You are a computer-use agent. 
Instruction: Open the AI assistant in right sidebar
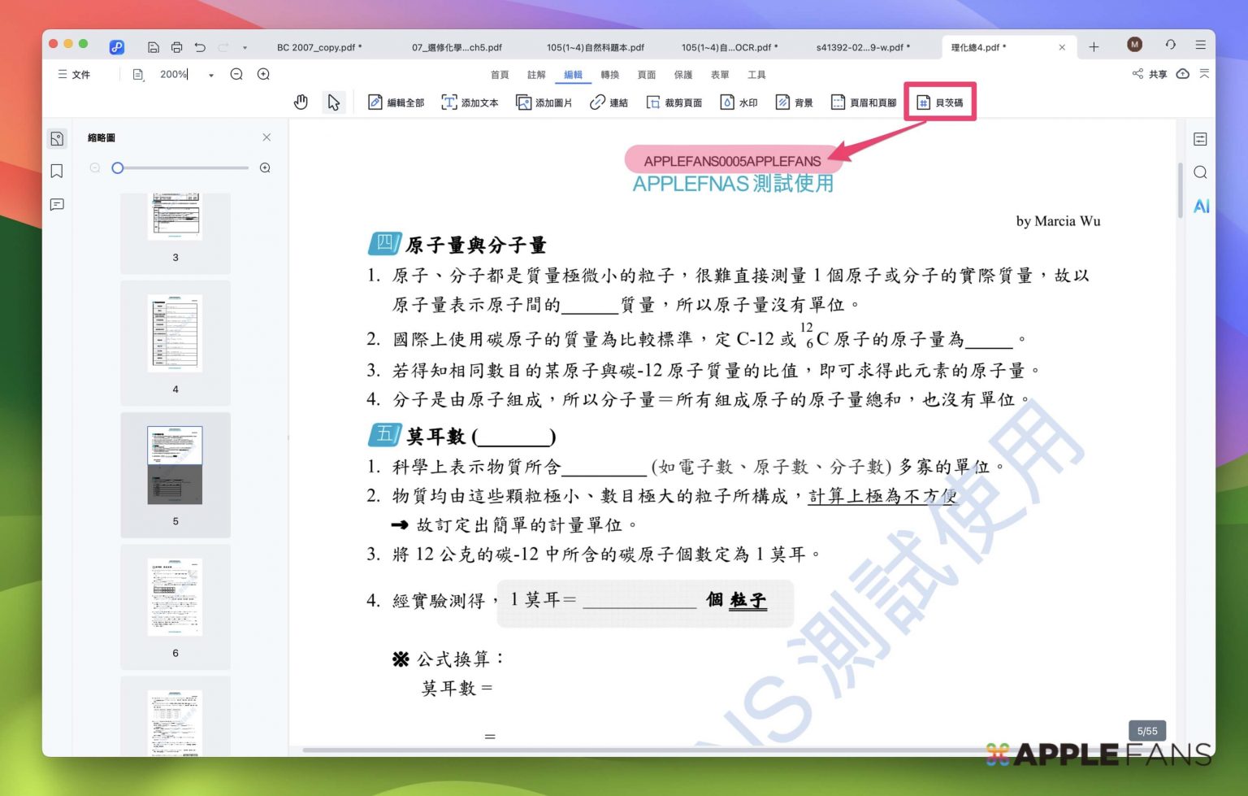(1201, 207)
